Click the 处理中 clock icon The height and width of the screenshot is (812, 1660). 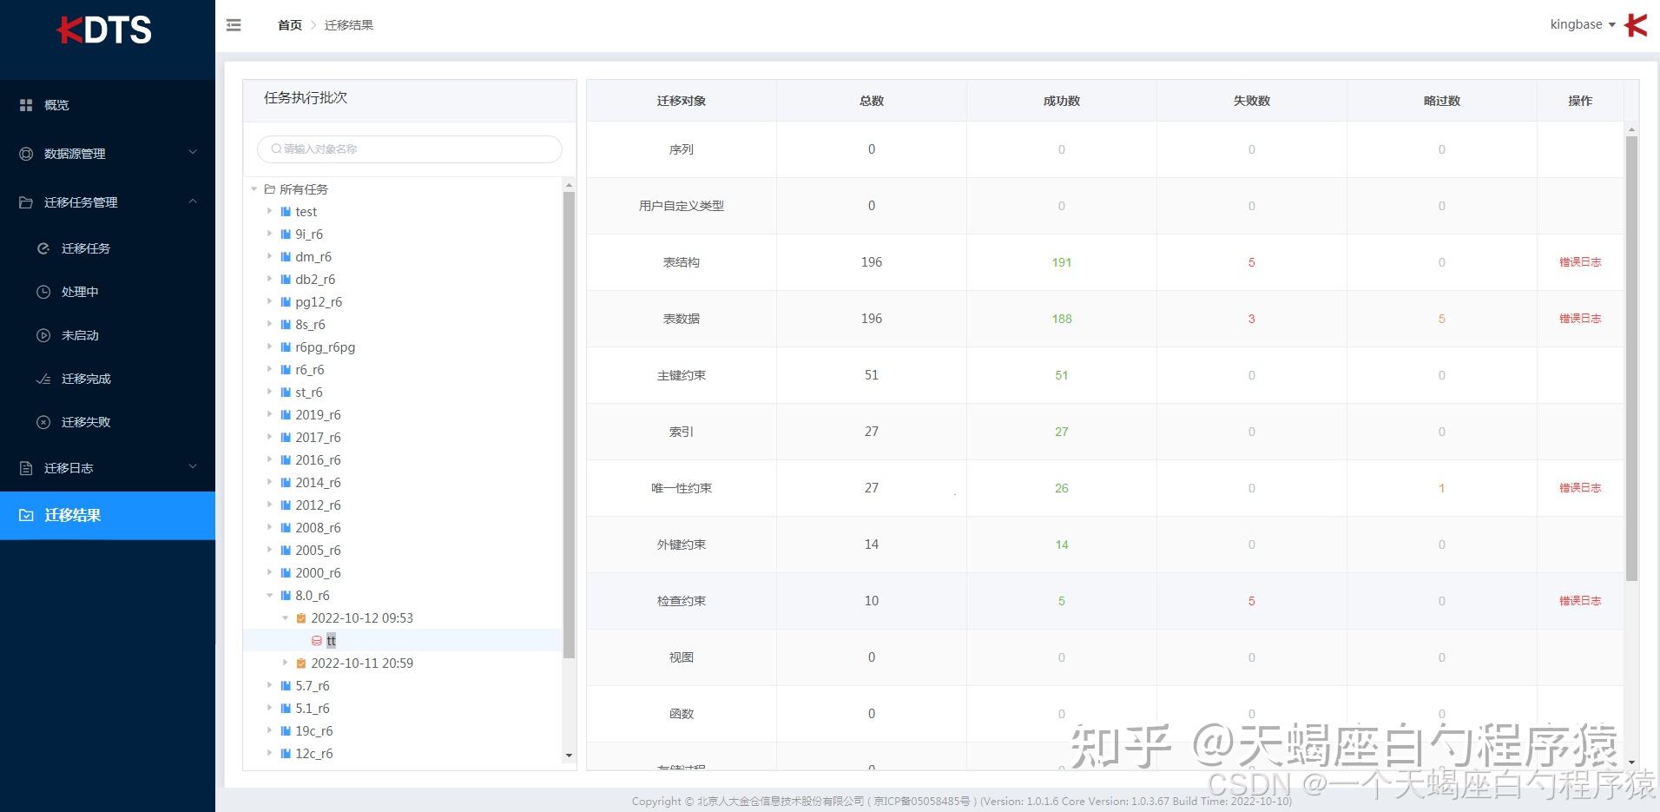45,292
